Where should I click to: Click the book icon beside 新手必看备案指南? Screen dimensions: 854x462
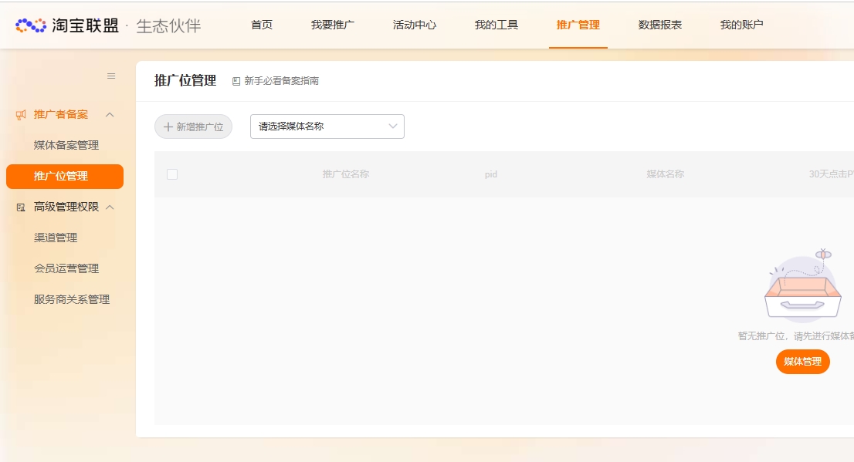[x=236, y=81]
